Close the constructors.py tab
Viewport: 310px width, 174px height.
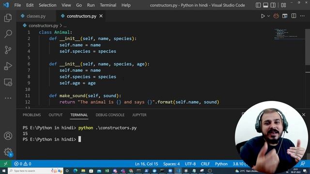pyautogui.click(x=101, y=16)
